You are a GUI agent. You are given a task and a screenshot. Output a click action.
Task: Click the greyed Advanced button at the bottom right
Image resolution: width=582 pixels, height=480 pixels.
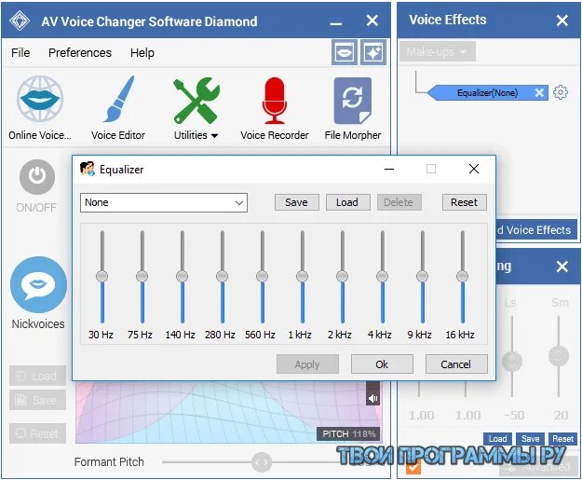[539, 467]
